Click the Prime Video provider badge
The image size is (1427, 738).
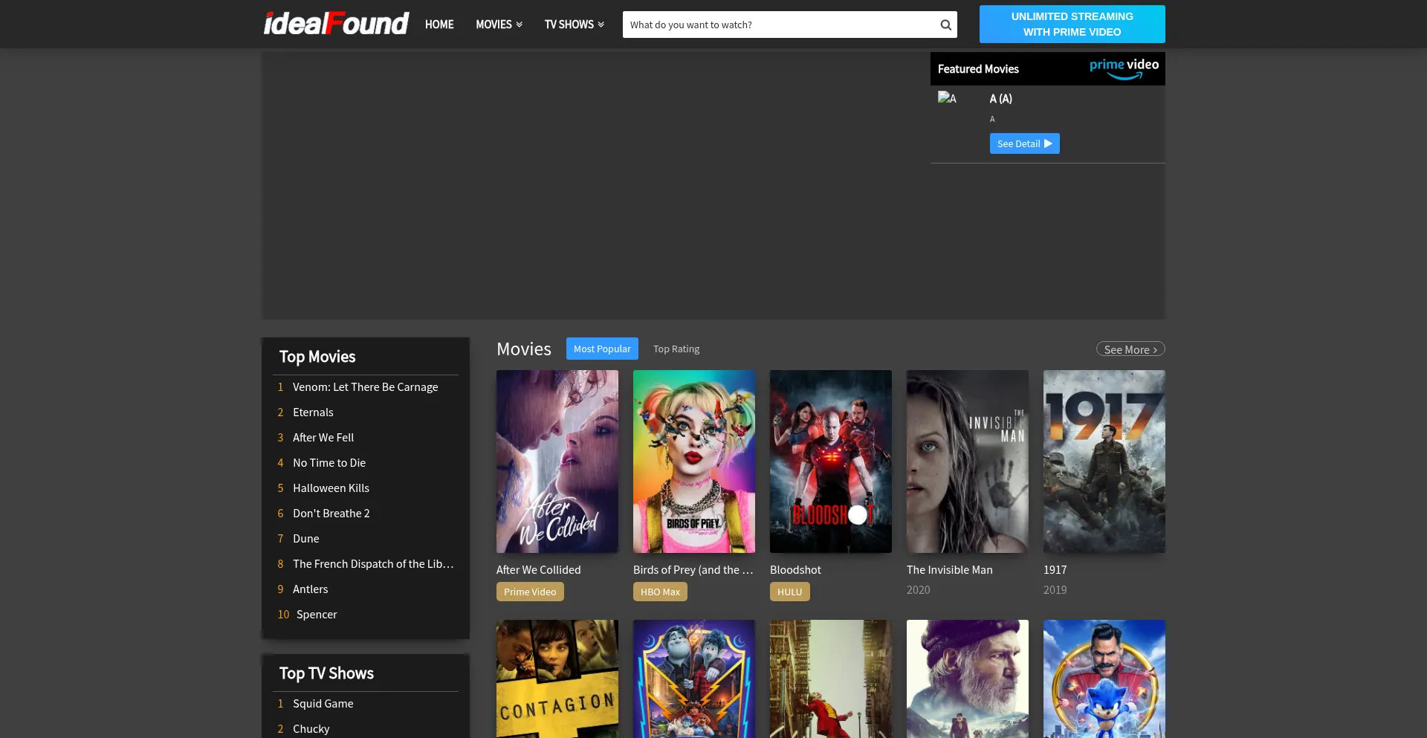530,592
